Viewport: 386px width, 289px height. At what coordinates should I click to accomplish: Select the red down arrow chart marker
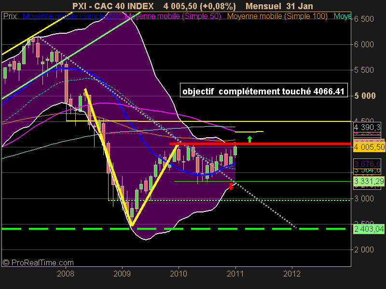coord(231,186)
